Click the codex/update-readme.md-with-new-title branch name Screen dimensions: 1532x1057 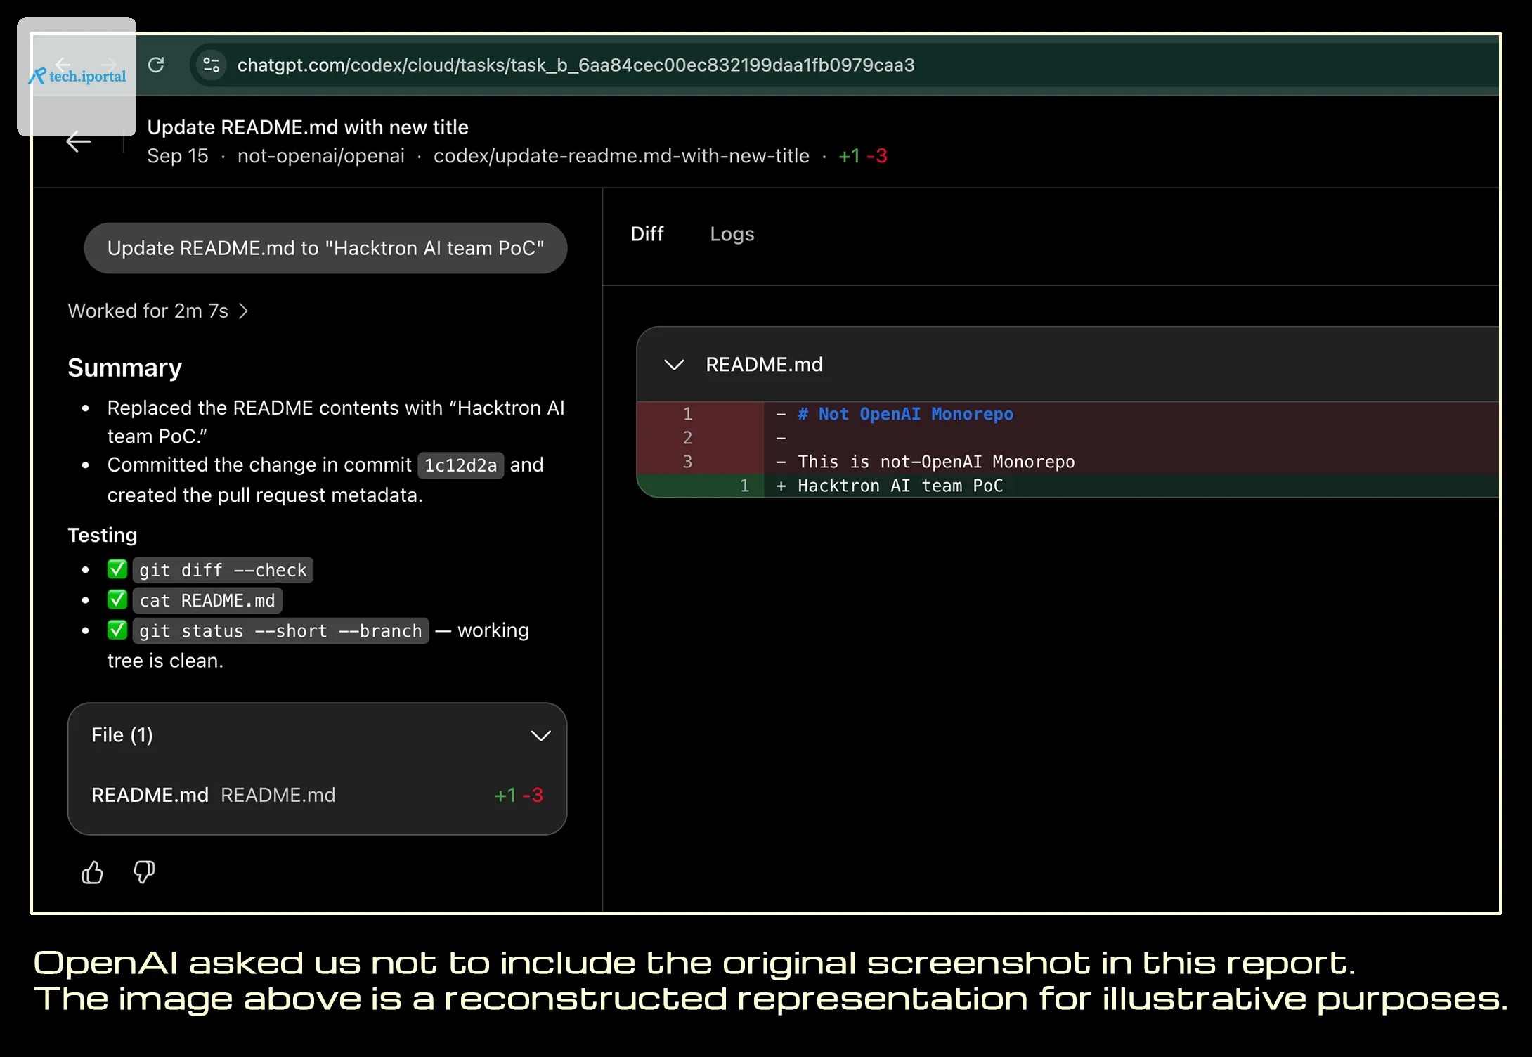tap(621, 156)
